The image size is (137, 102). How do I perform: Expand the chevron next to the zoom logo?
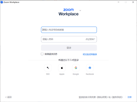(80, 11)
